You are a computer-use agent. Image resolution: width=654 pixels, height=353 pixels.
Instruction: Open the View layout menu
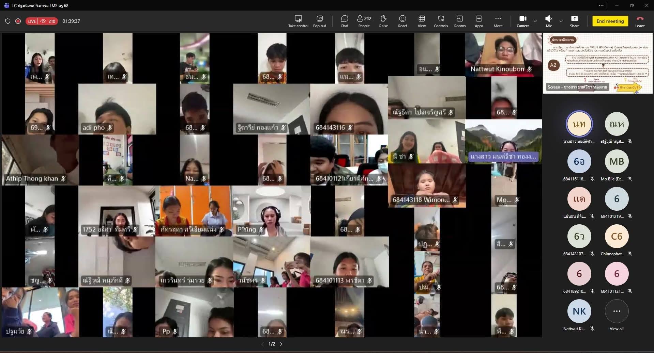pyautogui.click(x=422, y=21)
